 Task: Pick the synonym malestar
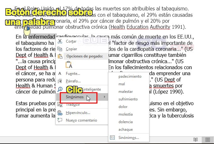point(129,92)
